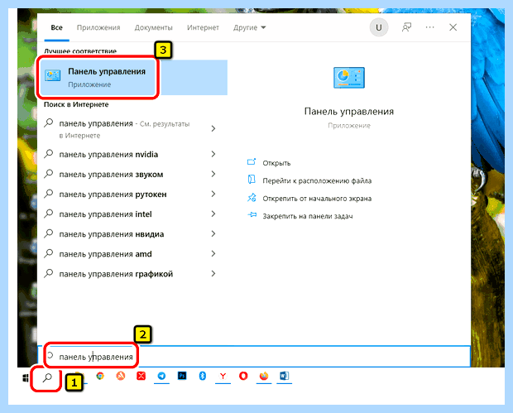Screen dimensions: 513x413
Task: Expand chevron for звуком suggestion
Action: [x=213, y=174]
